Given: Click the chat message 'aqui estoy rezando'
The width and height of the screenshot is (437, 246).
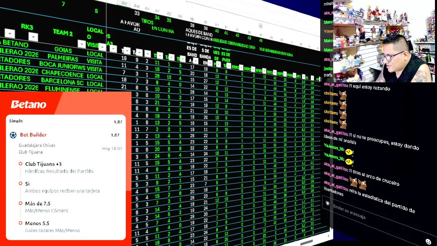Looking at the screenshot, I should tap(370, 87).
